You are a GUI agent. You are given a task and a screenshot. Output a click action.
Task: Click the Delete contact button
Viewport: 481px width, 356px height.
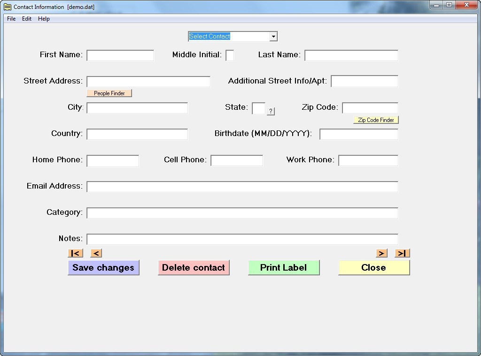pos(194,267)
